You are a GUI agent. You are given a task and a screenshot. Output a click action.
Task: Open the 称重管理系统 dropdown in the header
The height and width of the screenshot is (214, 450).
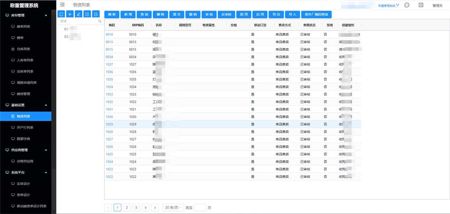(x=389, y=5)
